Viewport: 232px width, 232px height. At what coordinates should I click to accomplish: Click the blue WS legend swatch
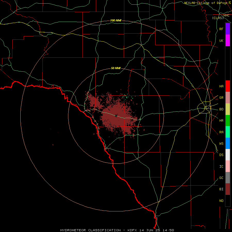coord(228,143)
